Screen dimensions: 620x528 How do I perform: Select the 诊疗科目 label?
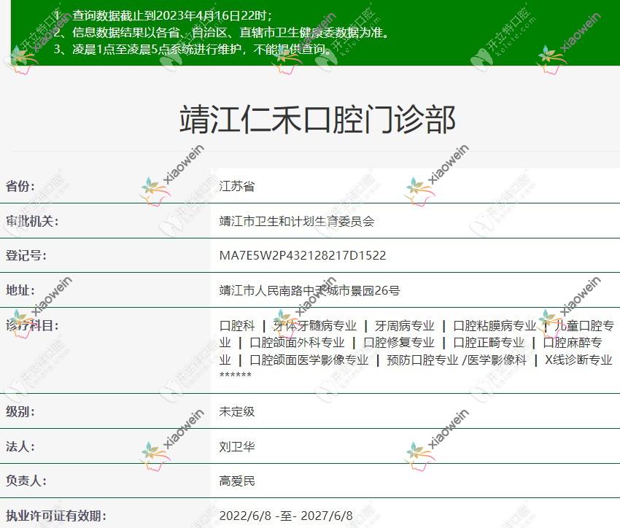(32, 326)
